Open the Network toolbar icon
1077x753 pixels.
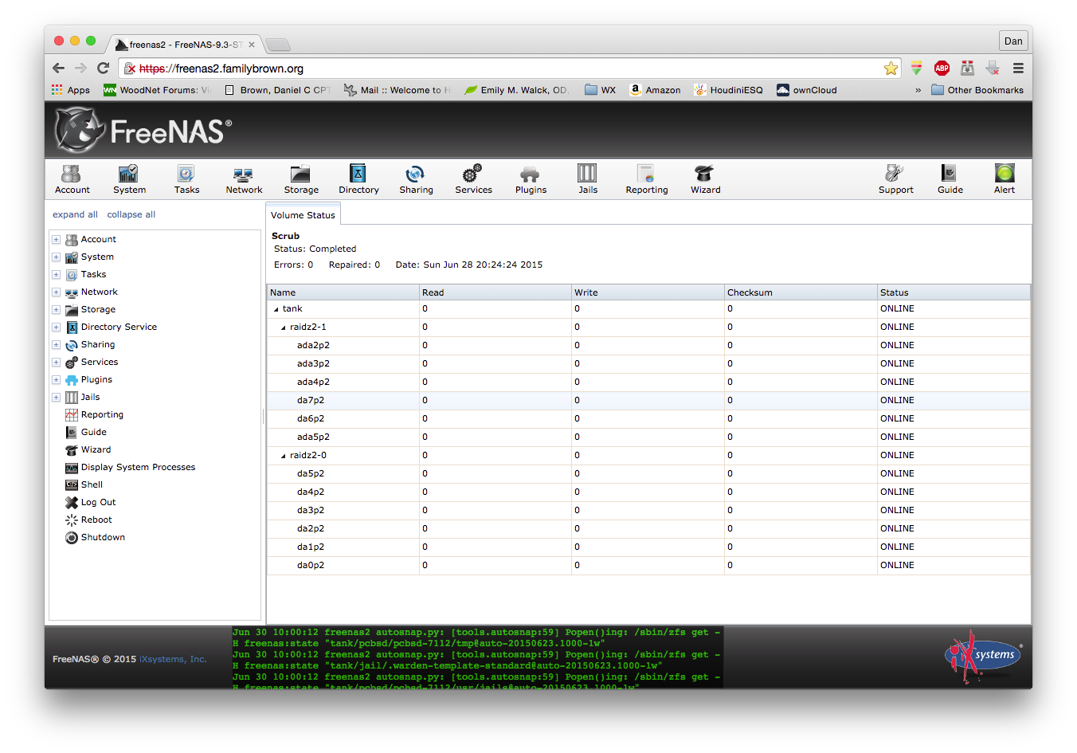coord(244,179)
